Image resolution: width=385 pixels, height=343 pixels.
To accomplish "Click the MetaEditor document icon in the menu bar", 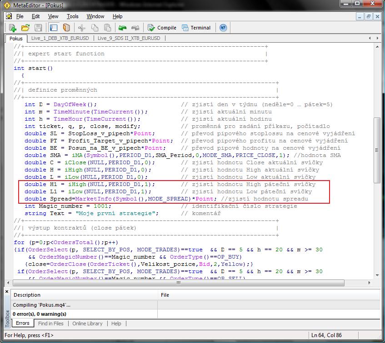I will pyautogui.click(x=9, y=16).
